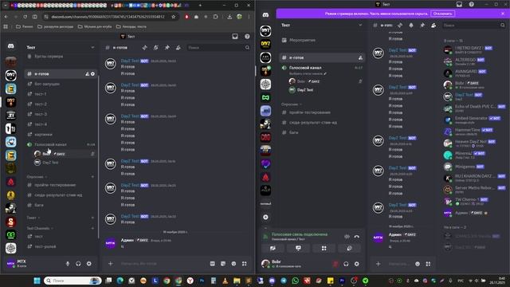The height and width of the screenshot is (287, 510).
Task: Create invite for я-готов in desktop Discord
Action: click(x=360, y=57)
